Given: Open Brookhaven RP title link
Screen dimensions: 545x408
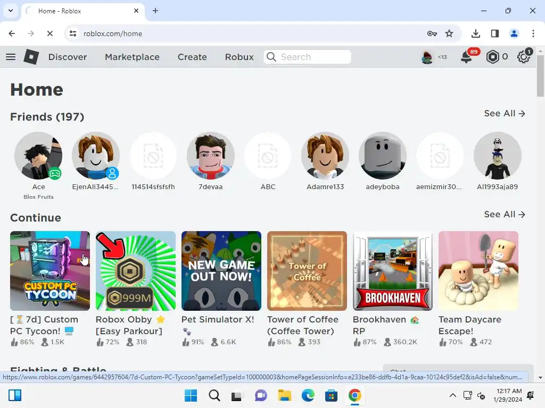Looking at the screenshot, I should point(386,325).
